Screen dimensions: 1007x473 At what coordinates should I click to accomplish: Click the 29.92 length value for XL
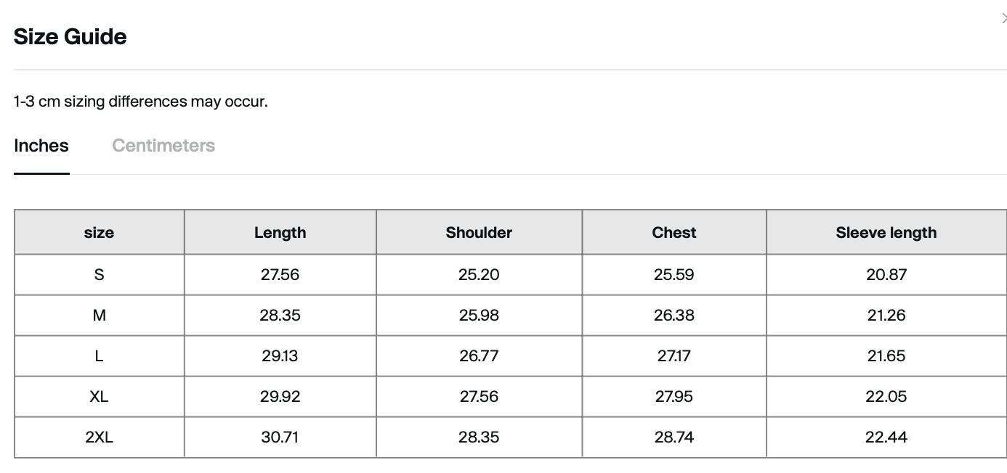coord(280,396)
